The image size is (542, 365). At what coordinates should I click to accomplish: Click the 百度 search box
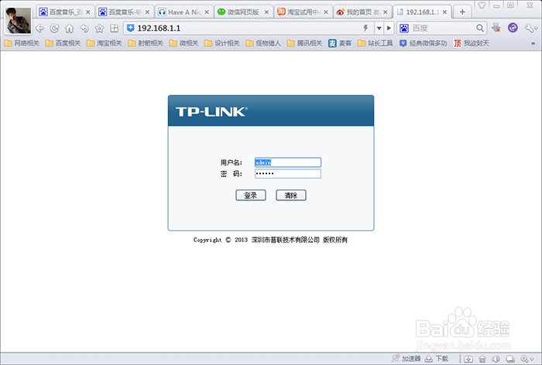pyautogui.click(x=442, y=29)
